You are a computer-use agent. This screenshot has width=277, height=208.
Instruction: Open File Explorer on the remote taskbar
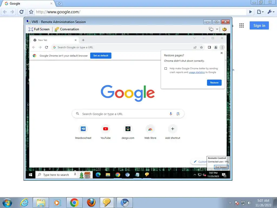[x=108, y=175]
